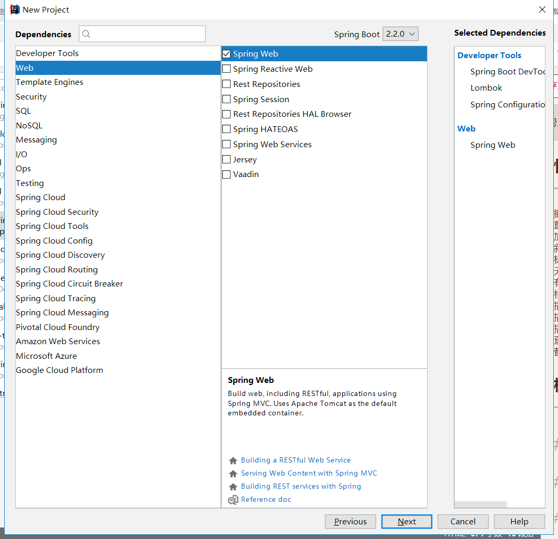
Task: Select the Messaging category
Action: click(118, 140)
